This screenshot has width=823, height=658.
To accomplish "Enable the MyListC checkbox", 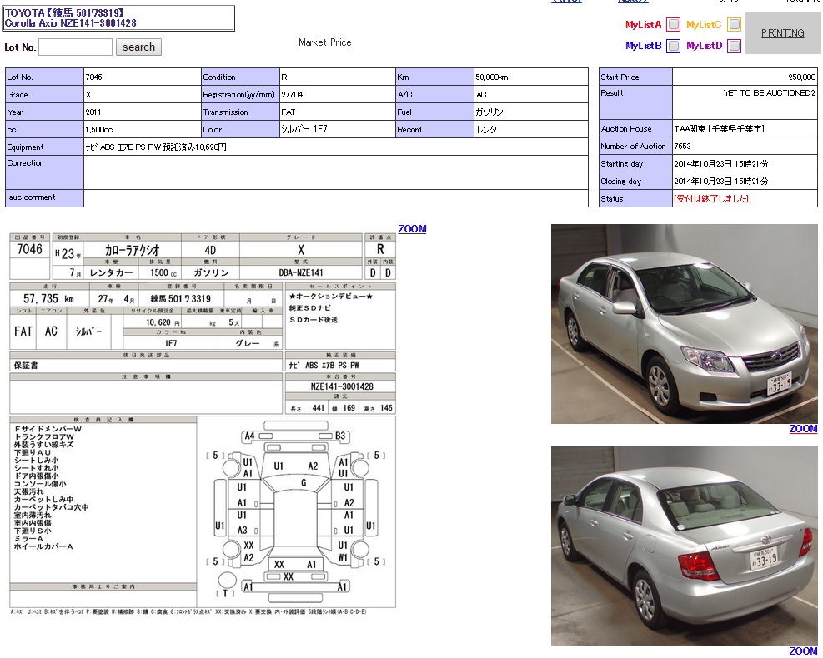I will 734,25.
